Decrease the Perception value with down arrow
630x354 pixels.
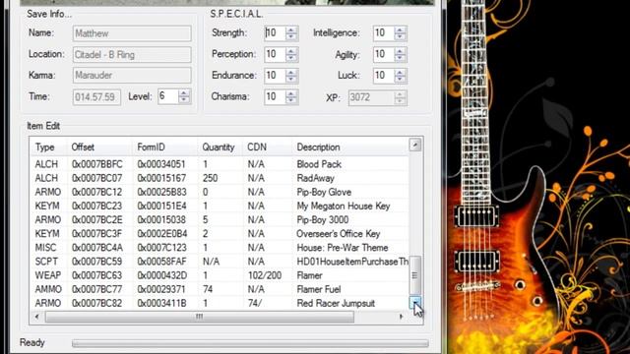291,58
